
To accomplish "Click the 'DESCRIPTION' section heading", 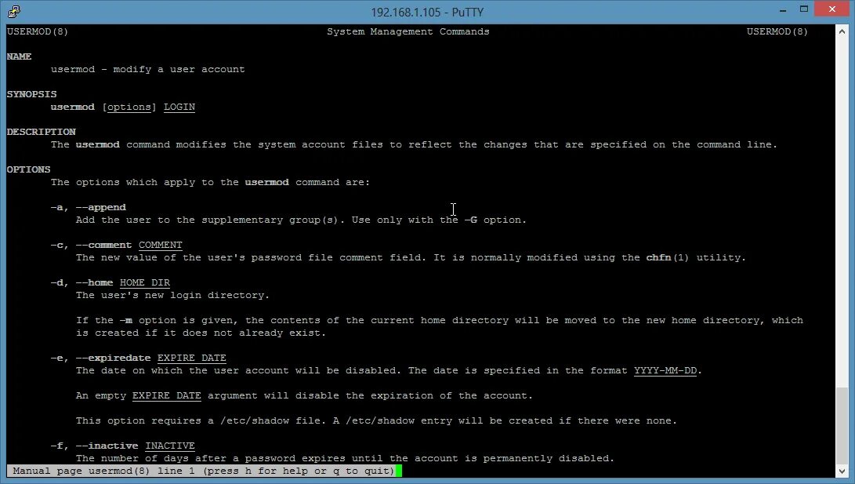I will (x=42, y=132).
